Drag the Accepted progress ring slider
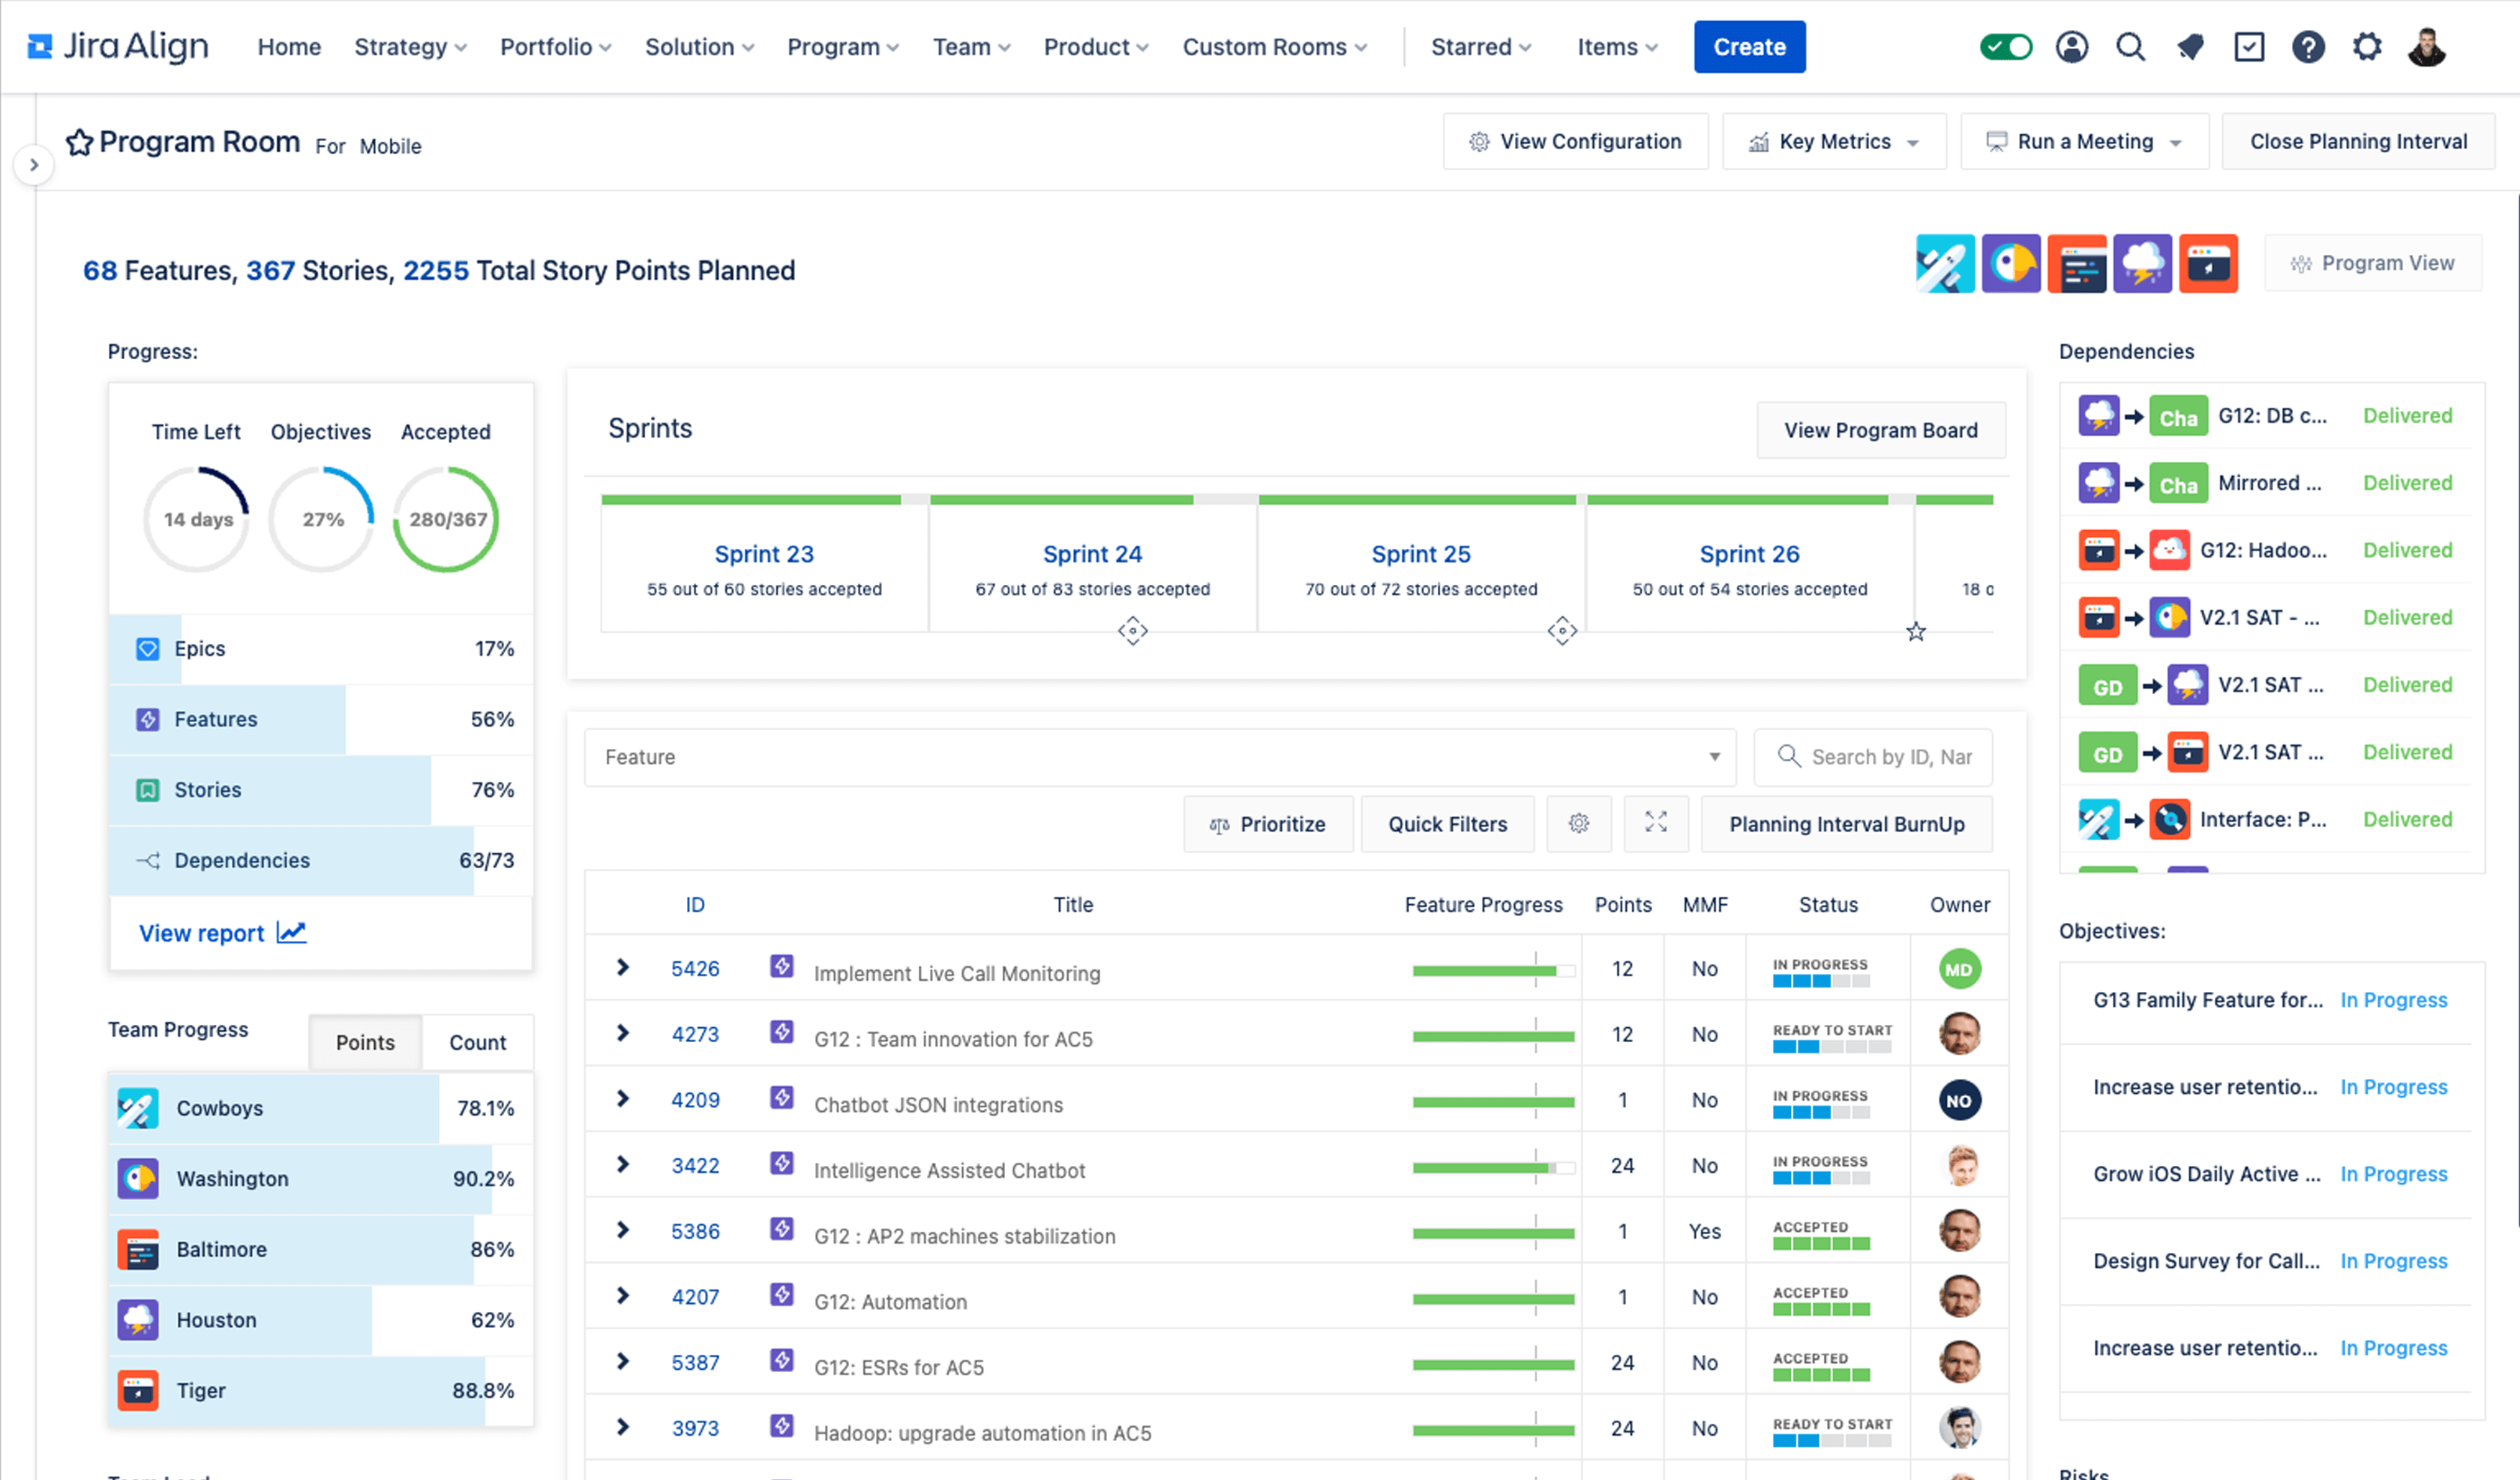2520x1480 pixels. click(445, 520)
